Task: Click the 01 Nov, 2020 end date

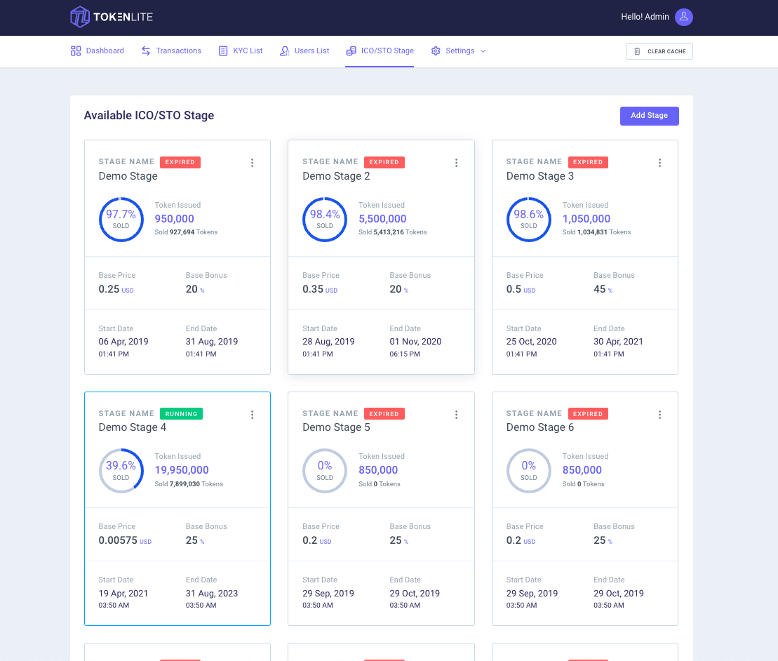Action: point(415,342)
